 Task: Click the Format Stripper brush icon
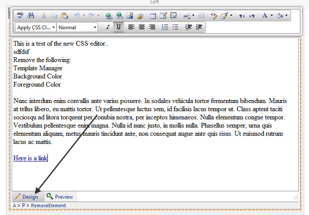pos(225,16)
